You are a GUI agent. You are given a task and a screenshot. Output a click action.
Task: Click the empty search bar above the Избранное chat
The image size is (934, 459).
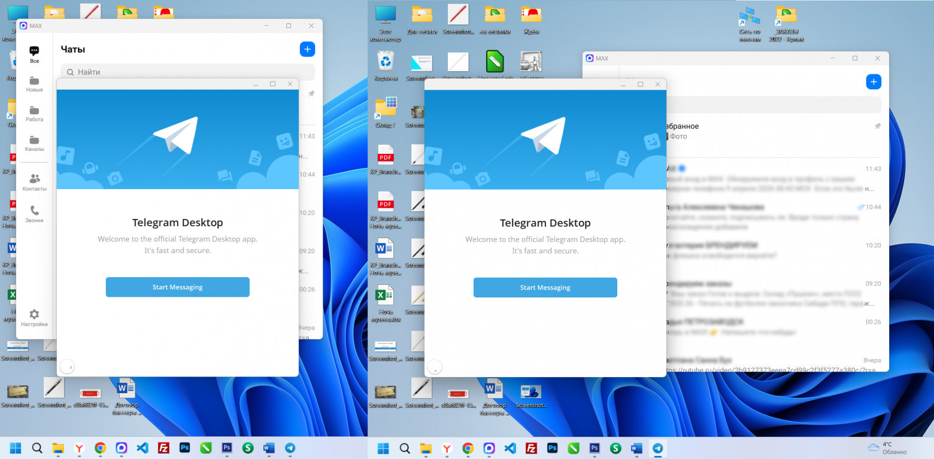coord(774,105)
